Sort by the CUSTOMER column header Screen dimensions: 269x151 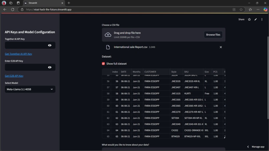coord(157,72)
